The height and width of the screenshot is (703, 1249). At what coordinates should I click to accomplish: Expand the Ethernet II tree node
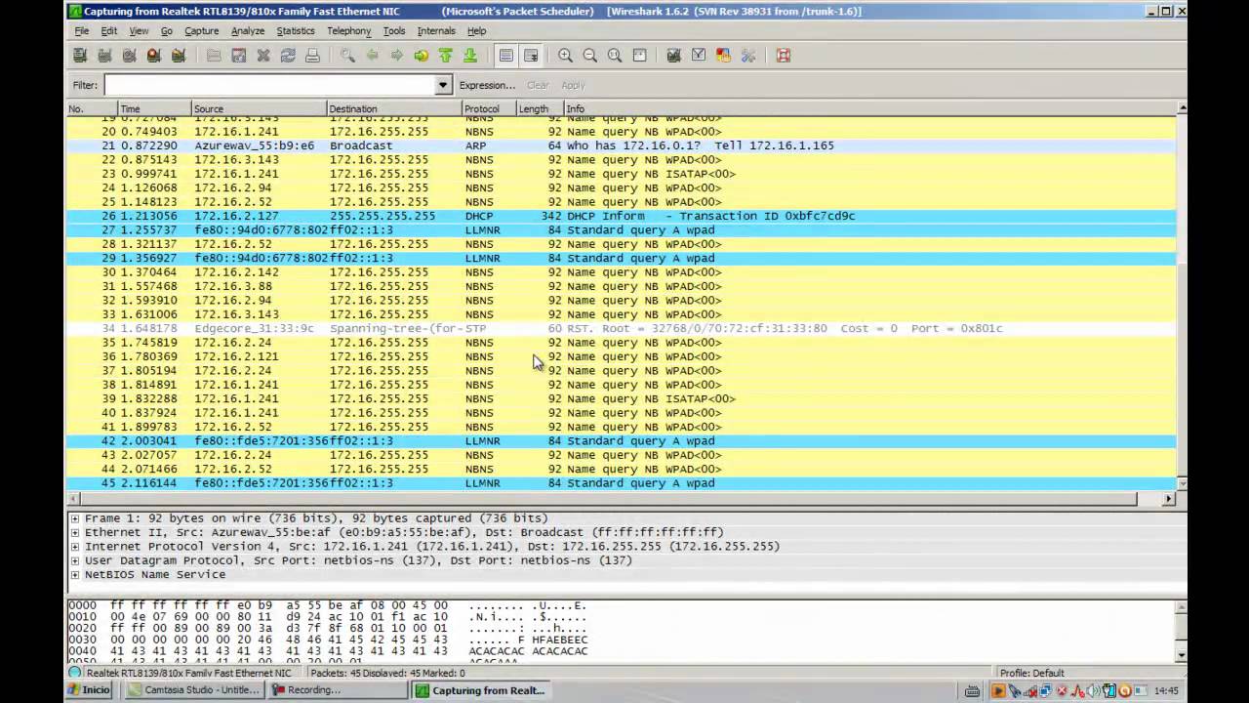tap(75, 532)
